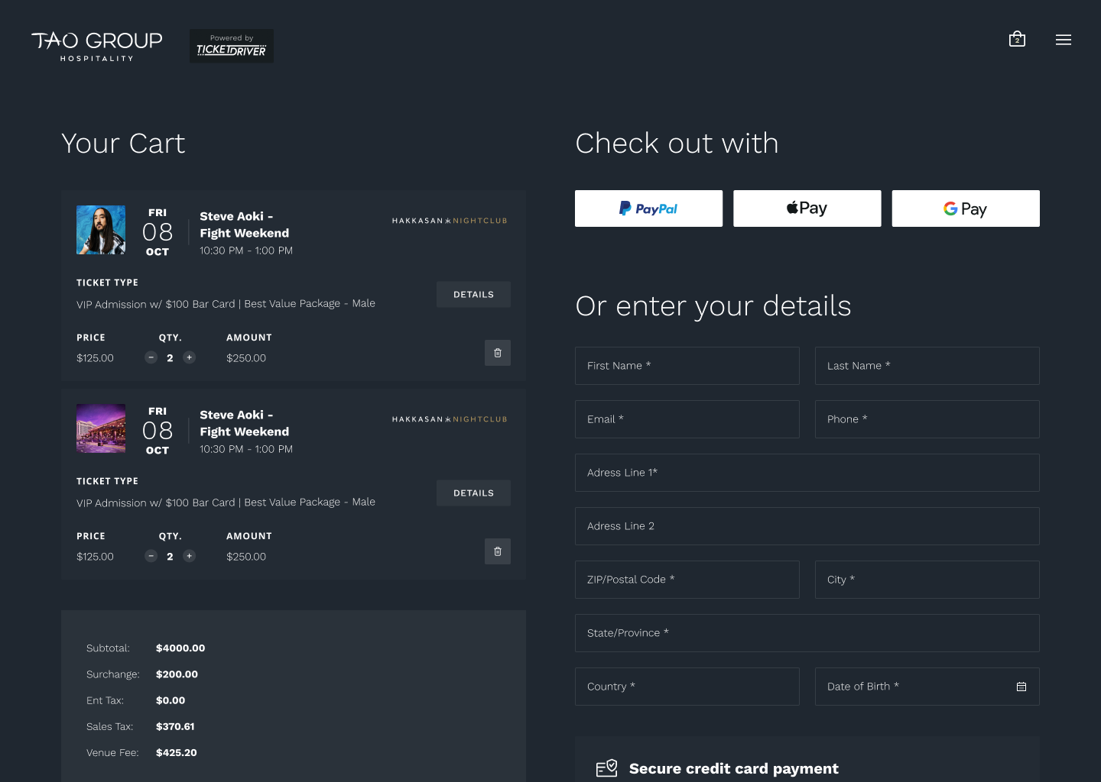Screen dimensions: 1101x782
Task: Click the Sales Tax value $370.61
Action: coord(175,726)
